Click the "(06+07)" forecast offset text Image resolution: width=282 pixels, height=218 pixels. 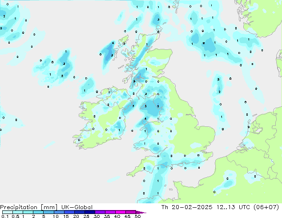click(266, 207)
